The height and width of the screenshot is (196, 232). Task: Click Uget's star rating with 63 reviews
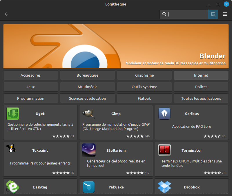(x=63, y=136)
